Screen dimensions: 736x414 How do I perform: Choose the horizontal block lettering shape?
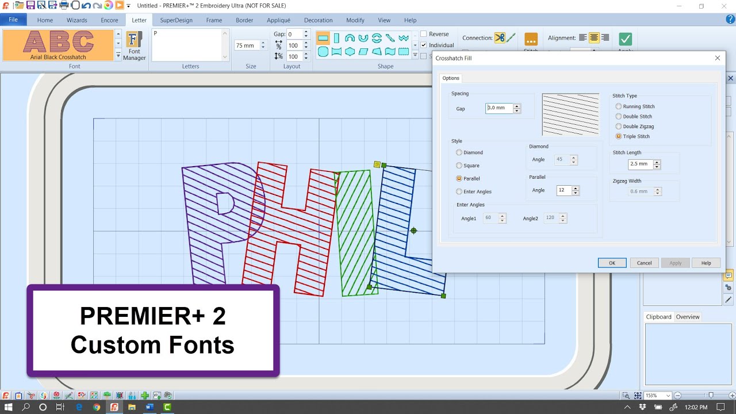coord(323,39)
